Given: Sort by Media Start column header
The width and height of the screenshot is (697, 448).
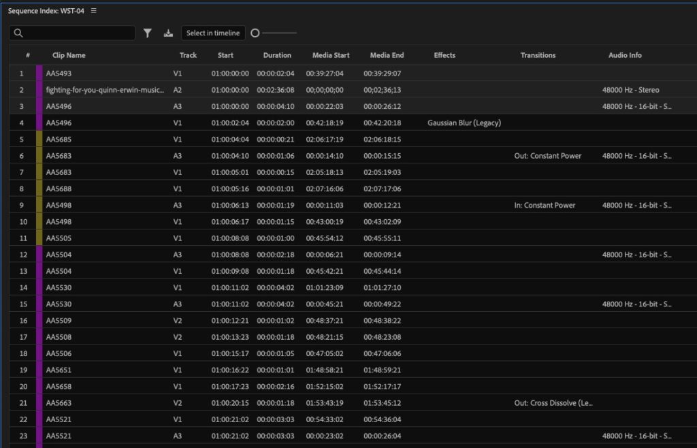Looking at the screenshot, I should tap(331, 55).
